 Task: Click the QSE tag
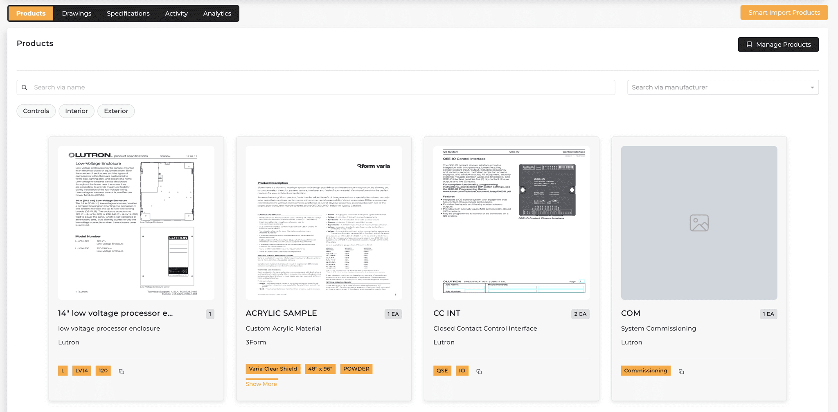[442, 371]
